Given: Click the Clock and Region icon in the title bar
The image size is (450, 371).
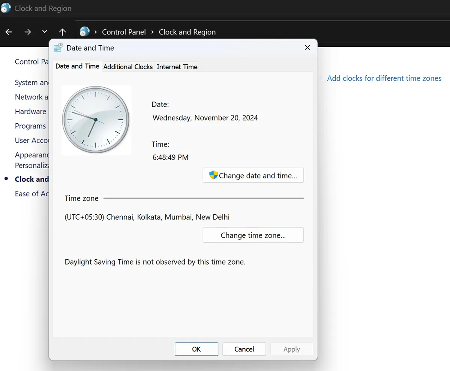Looking at the screenshot, I should tap(6, 8).
